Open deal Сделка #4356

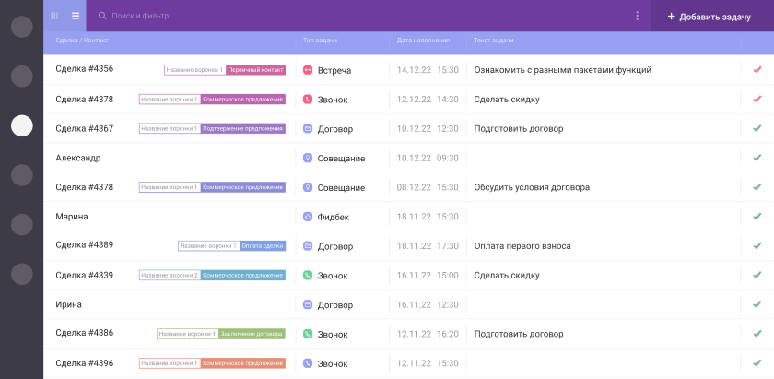(x=85, y=69)
